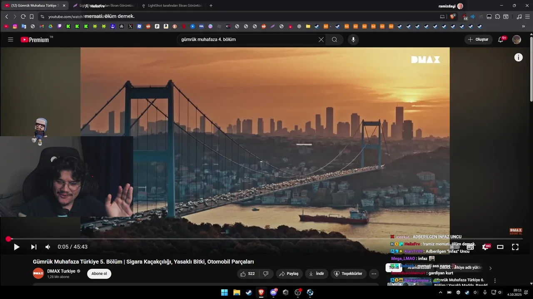Viewport: 533px width, 299px height.
Task: Play the video
Action: pos(17,247)
